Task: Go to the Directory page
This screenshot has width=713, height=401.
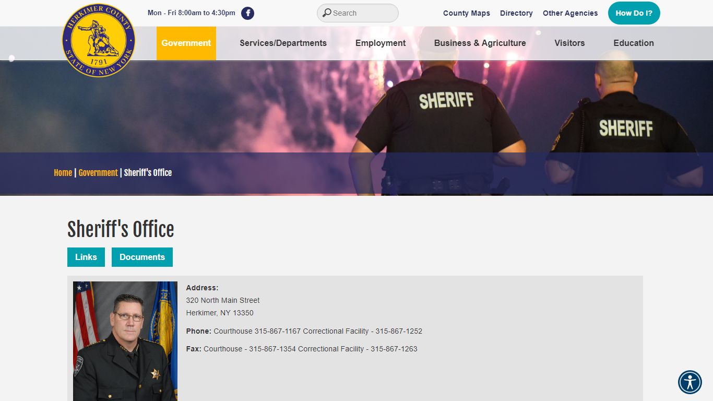Action: point(516,13)
